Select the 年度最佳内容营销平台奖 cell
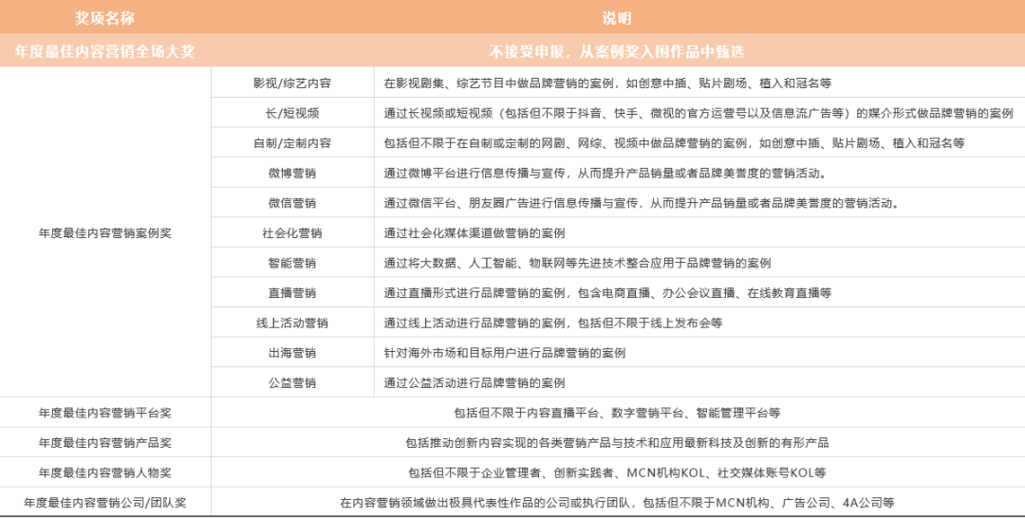Viewport: 1025px width, 518px height. [104, 413]
